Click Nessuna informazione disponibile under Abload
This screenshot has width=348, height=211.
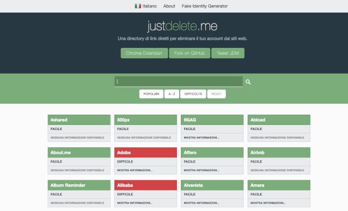(x=277, y=137)
